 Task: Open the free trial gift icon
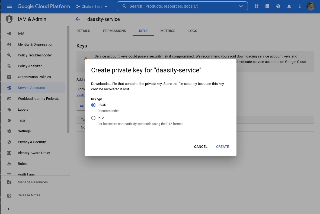pyautogui.click(x=257, y=6)
